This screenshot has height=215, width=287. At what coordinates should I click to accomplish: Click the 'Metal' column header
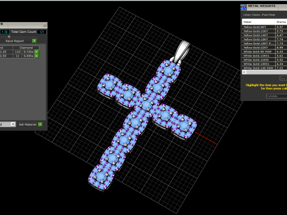[x=258, y=21]
